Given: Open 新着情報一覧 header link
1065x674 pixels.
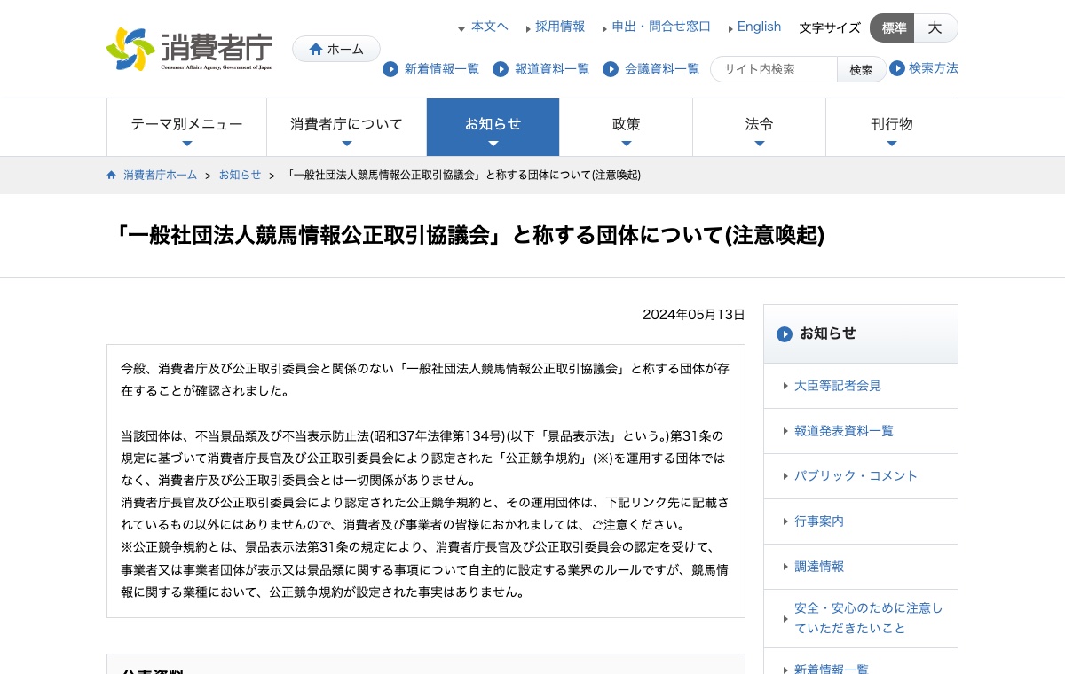Looking at the screenshot, I should (441, 69).
